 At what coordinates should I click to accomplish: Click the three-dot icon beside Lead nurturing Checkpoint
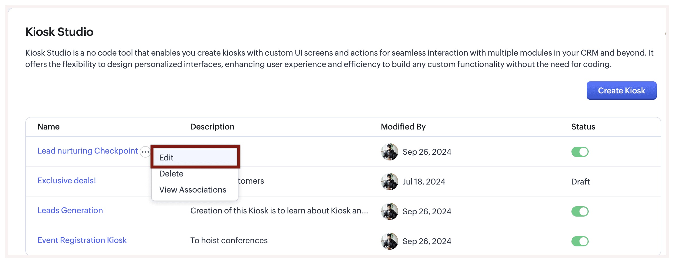tap(145, 152)
